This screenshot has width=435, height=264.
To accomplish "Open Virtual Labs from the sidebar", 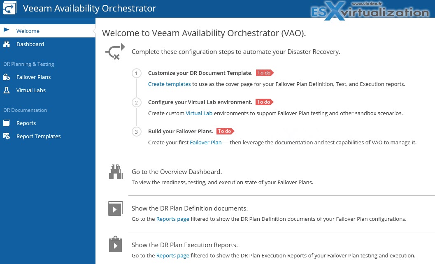I will tap(31, 90).
